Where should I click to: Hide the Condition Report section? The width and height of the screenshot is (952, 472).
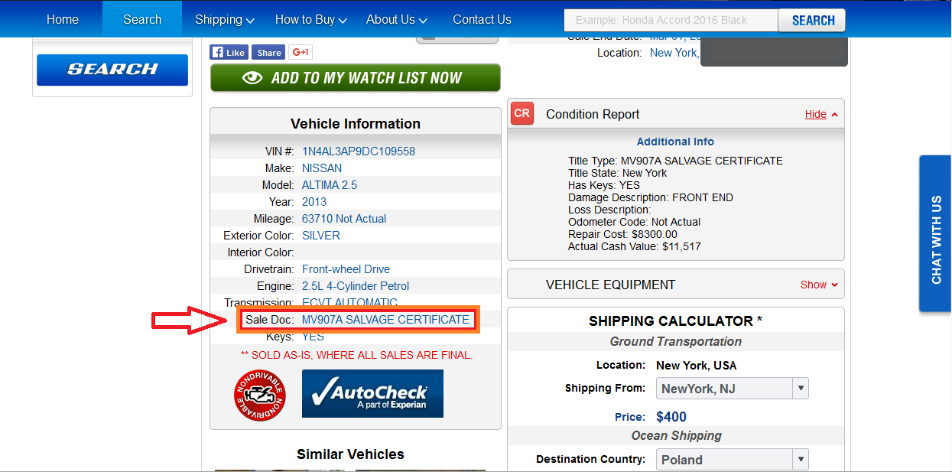pyautogui.click(x=821, y=114)
